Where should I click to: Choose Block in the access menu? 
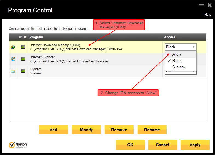[x=181, y=61]
